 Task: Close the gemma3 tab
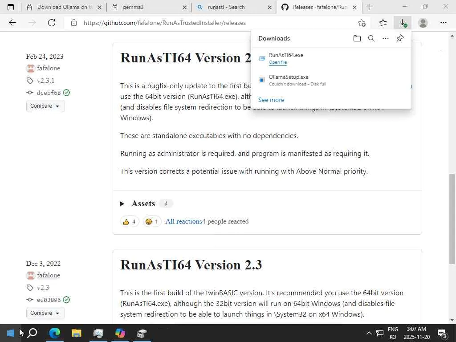coord(184,7)
